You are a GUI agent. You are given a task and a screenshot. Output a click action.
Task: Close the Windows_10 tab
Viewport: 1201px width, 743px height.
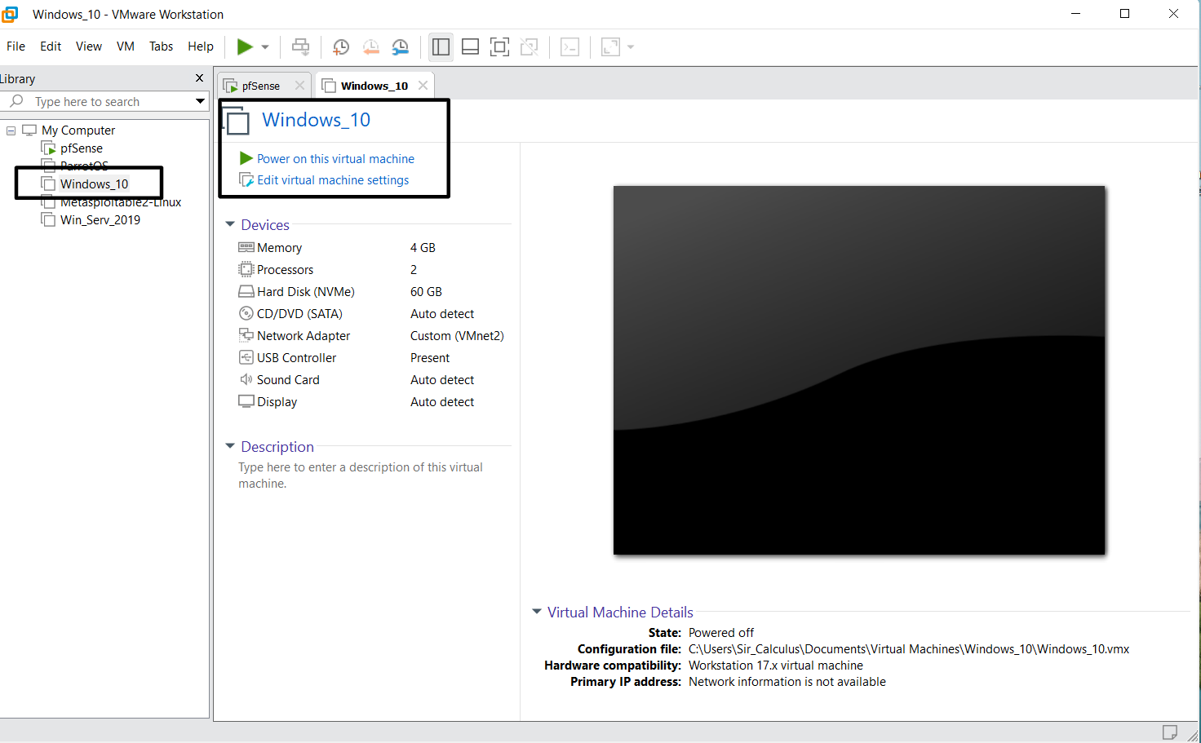[x=423, y=86]
